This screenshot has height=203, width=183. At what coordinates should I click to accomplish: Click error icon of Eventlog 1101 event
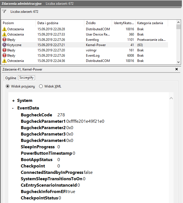click(4, 39)
